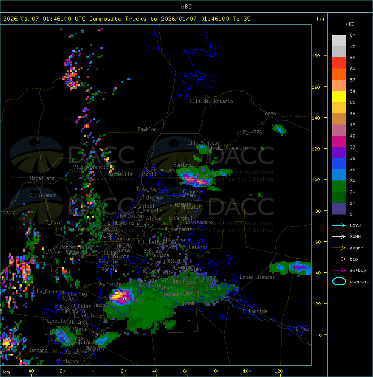Pick the green 20-30 dBZ swatch
The image size is (373, 377).
(x=339, y=186)
